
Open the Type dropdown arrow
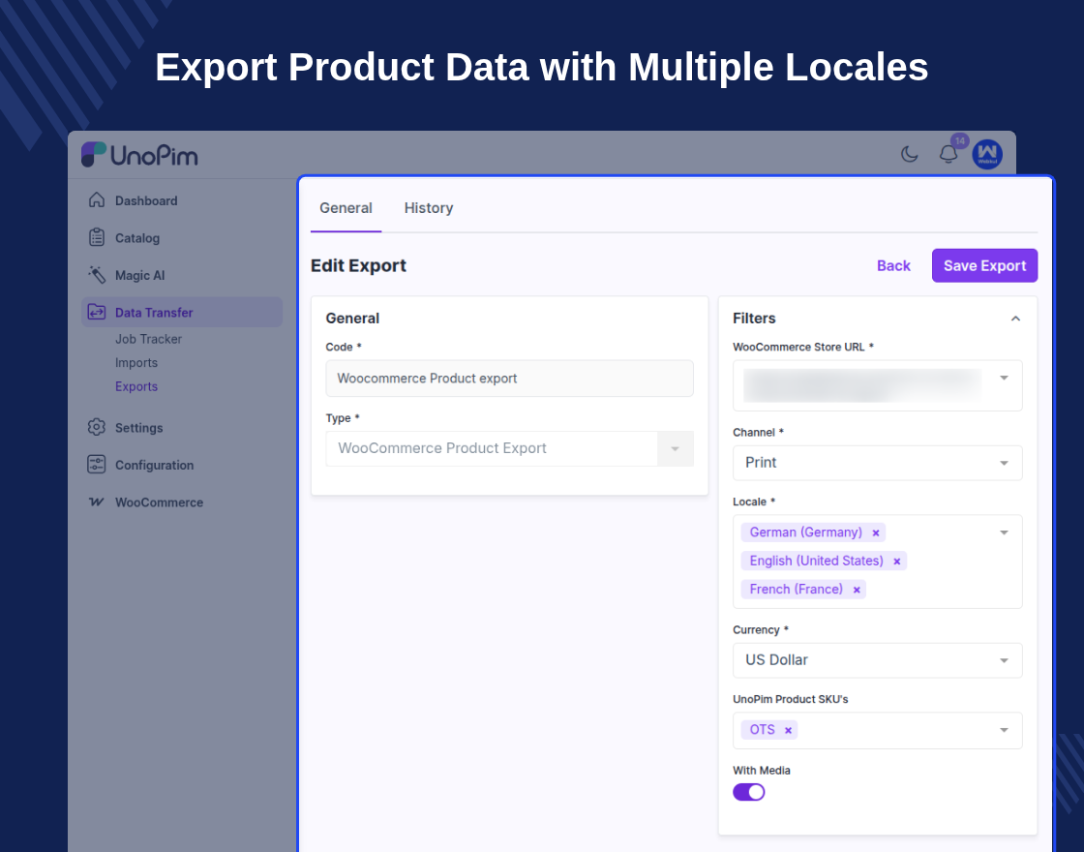(675, 449)
